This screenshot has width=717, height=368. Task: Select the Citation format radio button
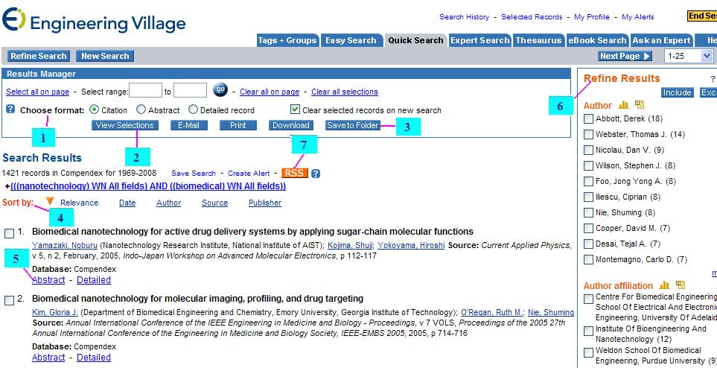pos(94,110)
